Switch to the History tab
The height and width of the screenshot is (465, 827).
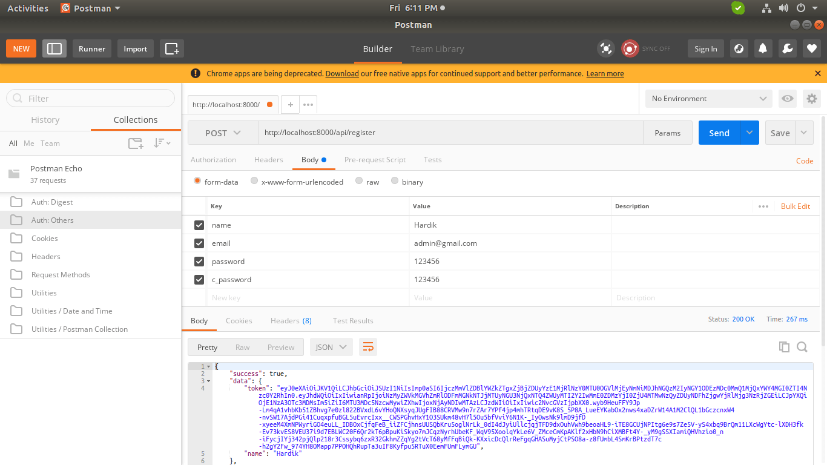click(45, 120)
